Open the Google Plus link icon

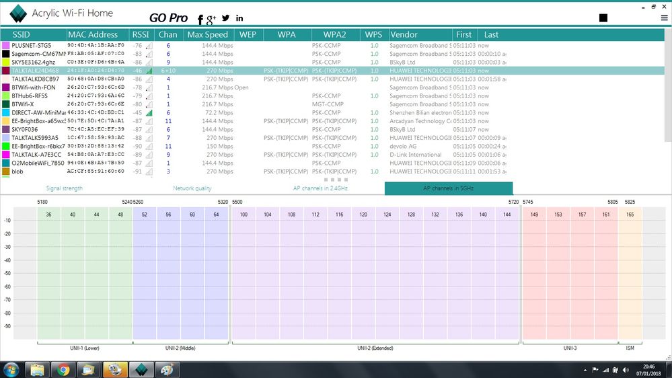[x=211, y=20]
